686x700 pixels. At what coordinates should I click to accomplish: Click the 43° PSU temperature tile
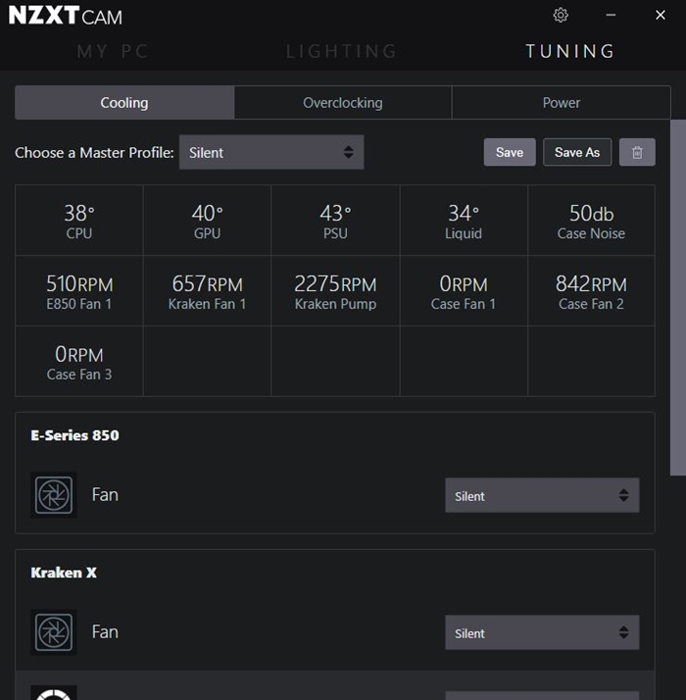[335, 221]
